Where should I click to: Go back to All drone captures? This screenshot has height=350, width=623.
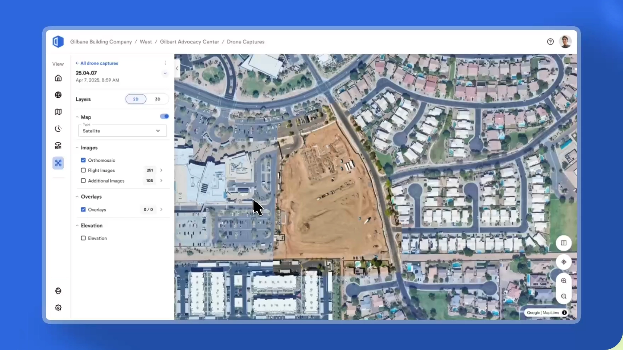pyautogui.click(x=97, y=63)
